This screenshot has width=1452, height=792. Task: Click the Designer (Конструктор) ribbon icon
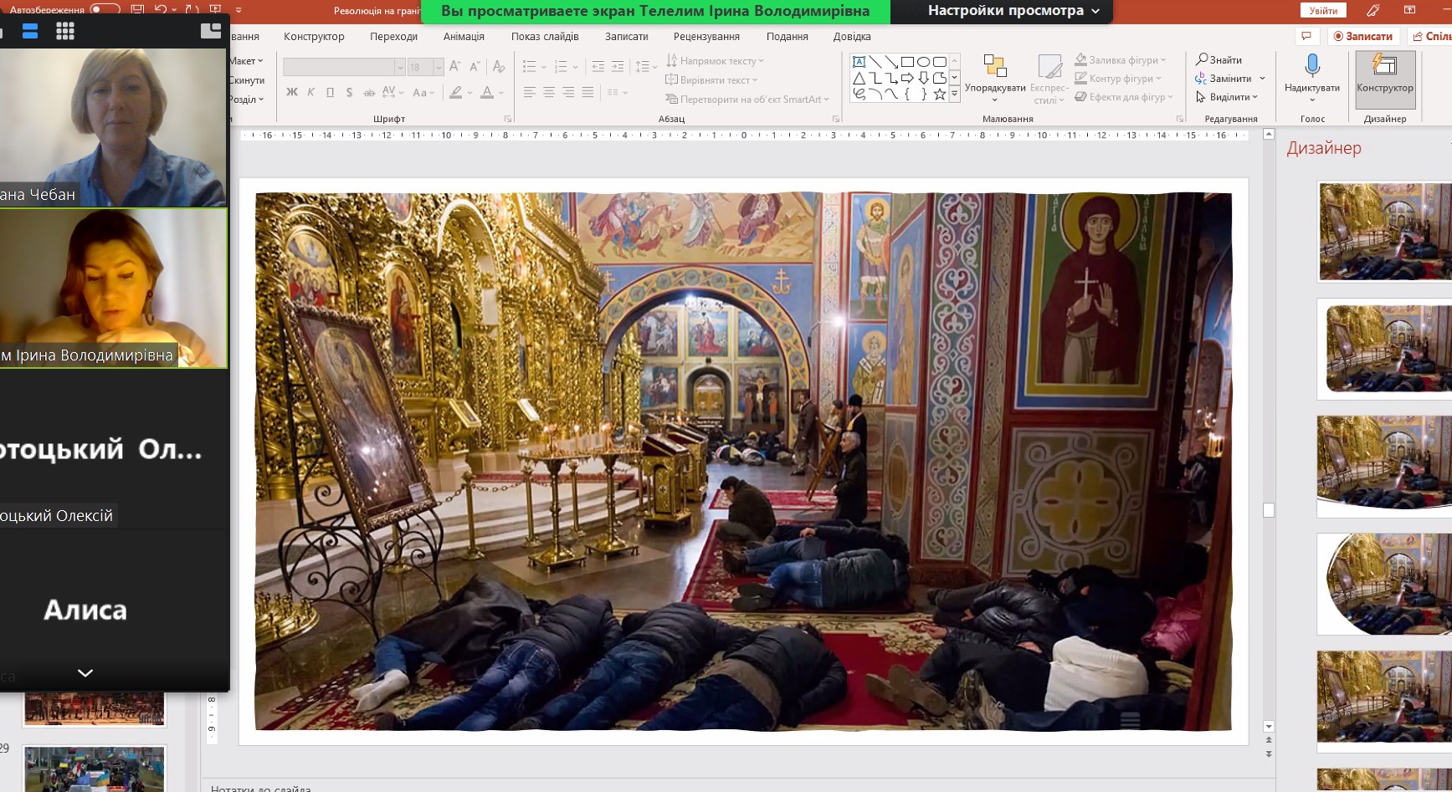pyautogui.click(x=1384, y=67)
